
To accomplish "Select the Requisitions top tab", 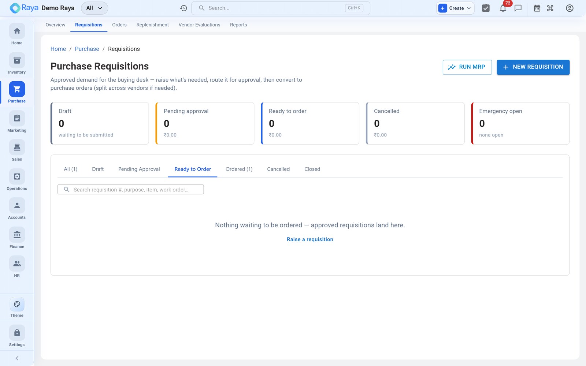I will coord(89,25).
